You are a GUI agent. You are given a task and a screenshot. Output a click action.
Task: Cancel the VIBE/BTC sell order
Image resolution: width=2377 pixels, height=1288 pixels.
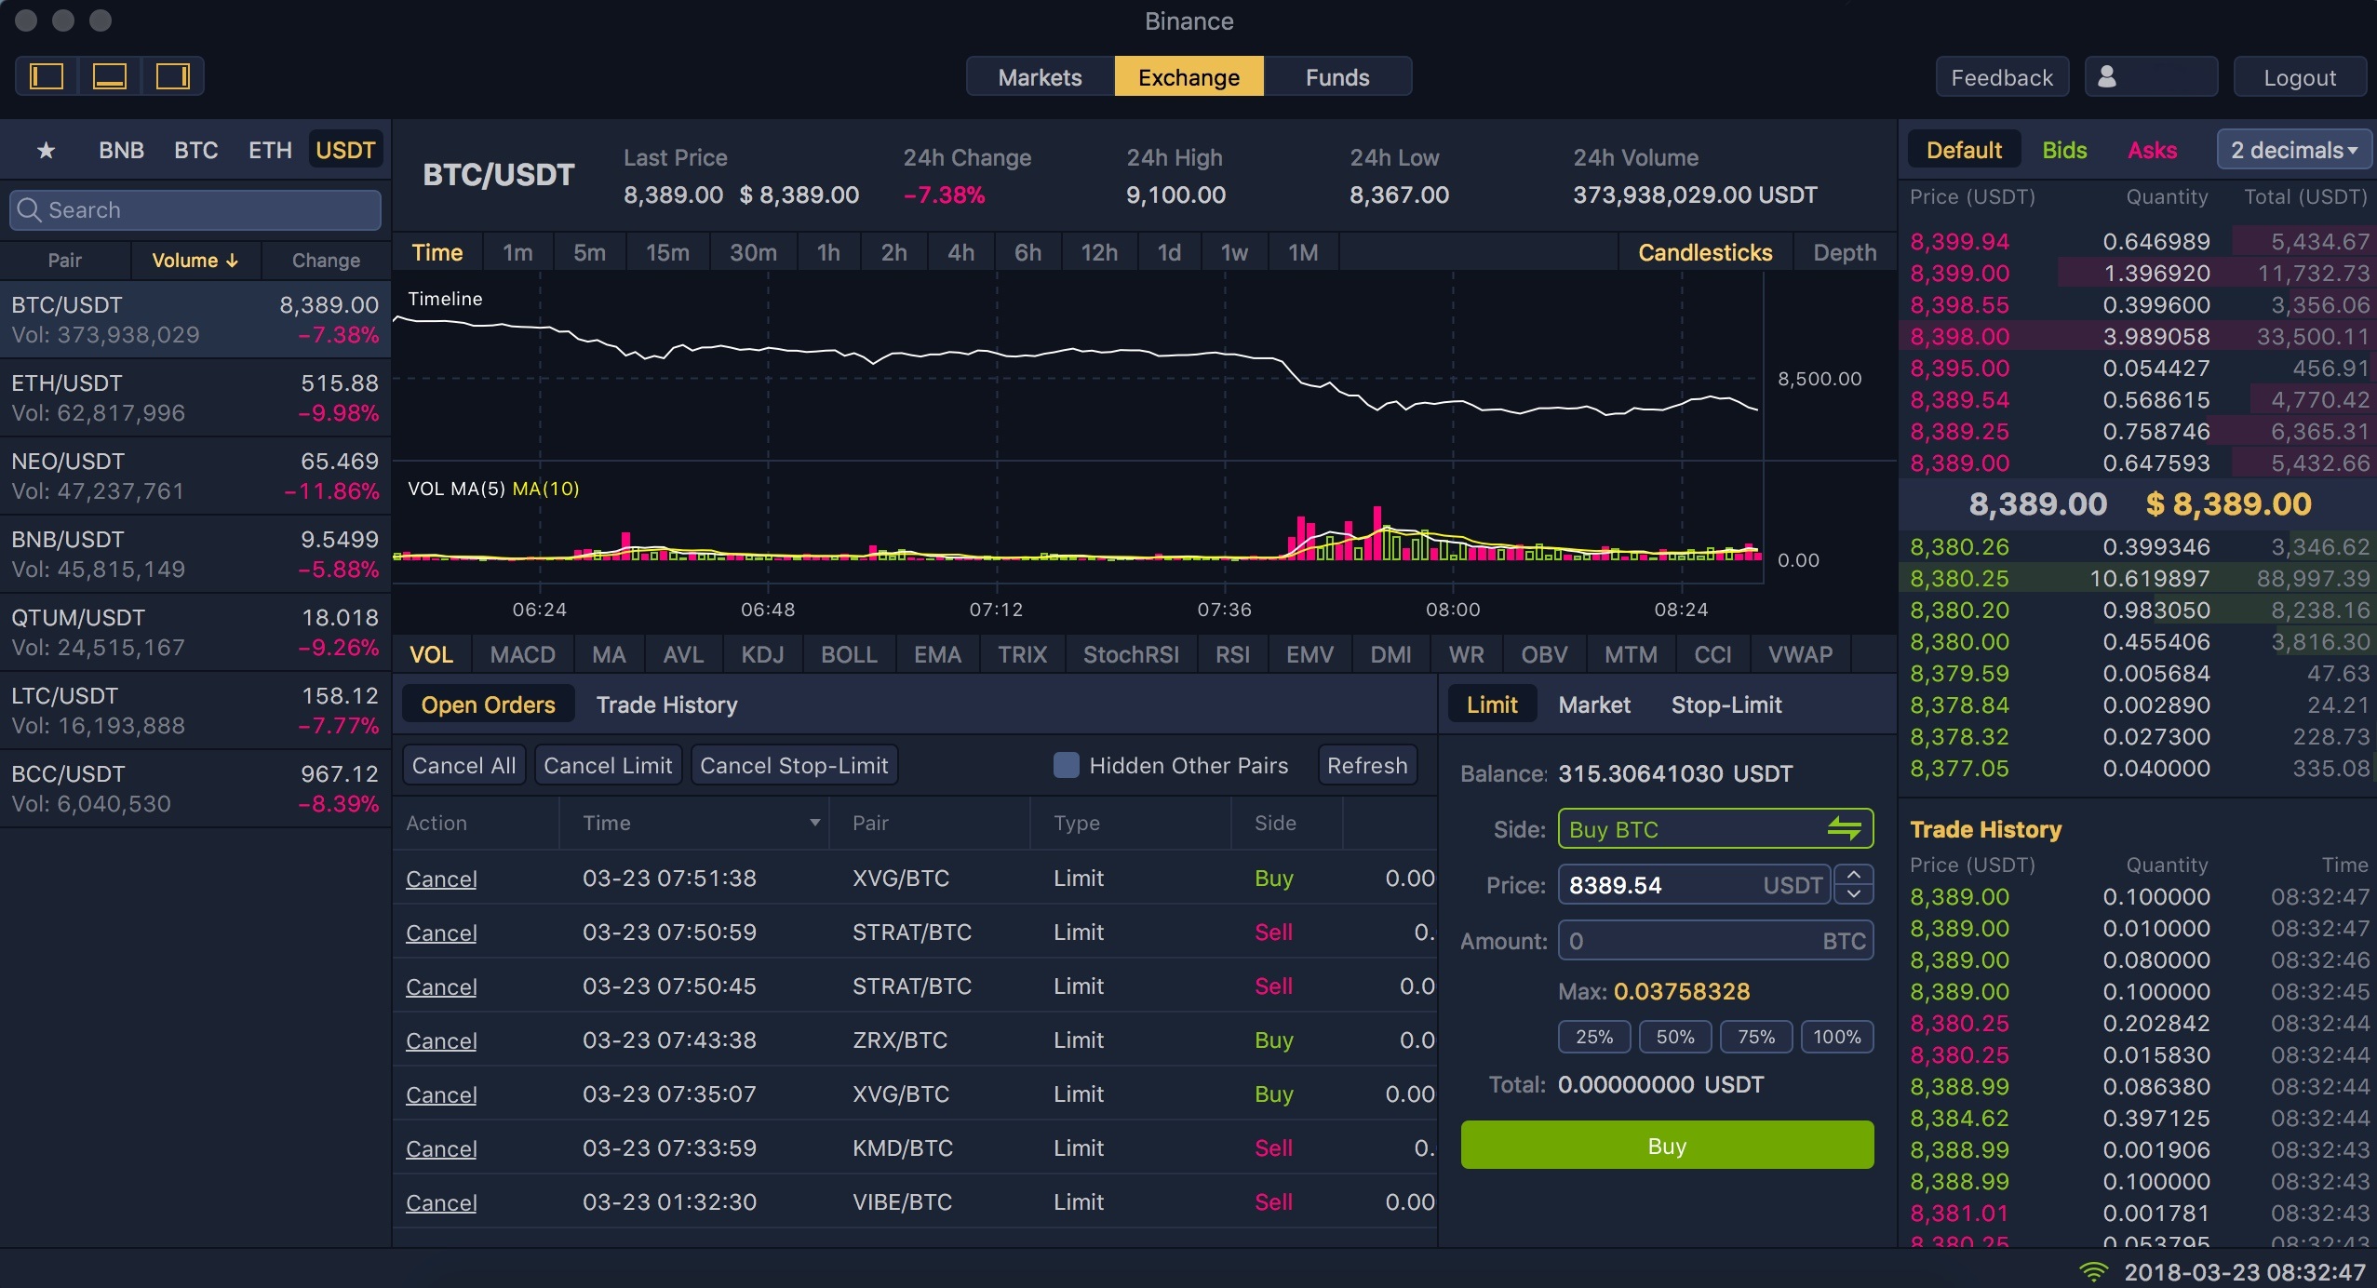[x=441, y=1202]
